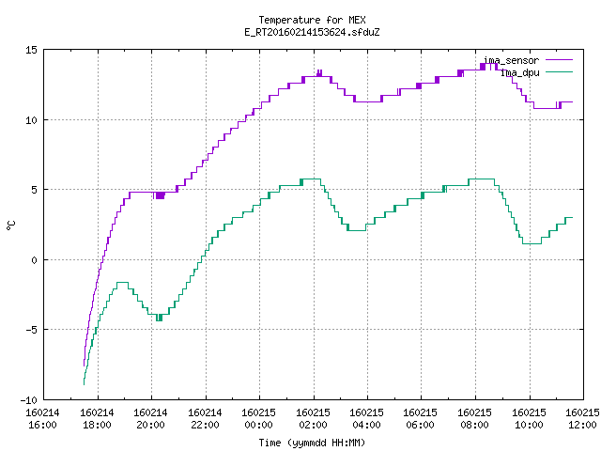Click the x-axis tick time '08:00'
Image resolution: width=601 pixels, height=451 pixels.
[x=475, y=425]
